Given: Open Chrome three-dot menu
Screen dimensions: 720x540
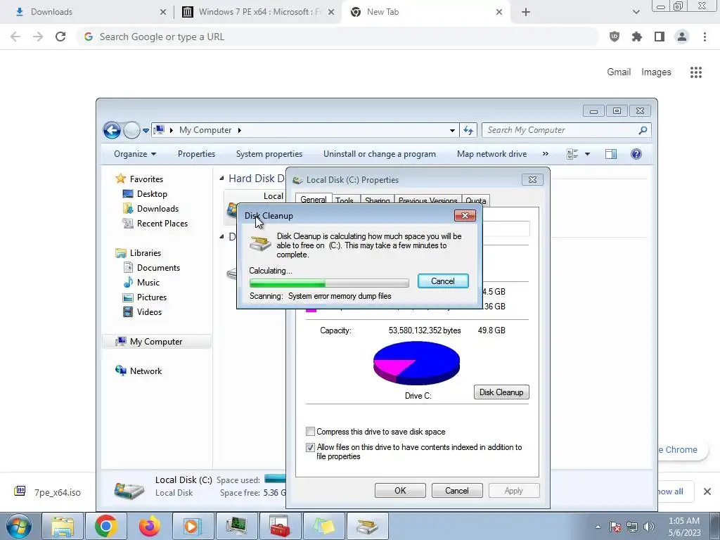Looking at the screenshot, I should coord(705,37).
